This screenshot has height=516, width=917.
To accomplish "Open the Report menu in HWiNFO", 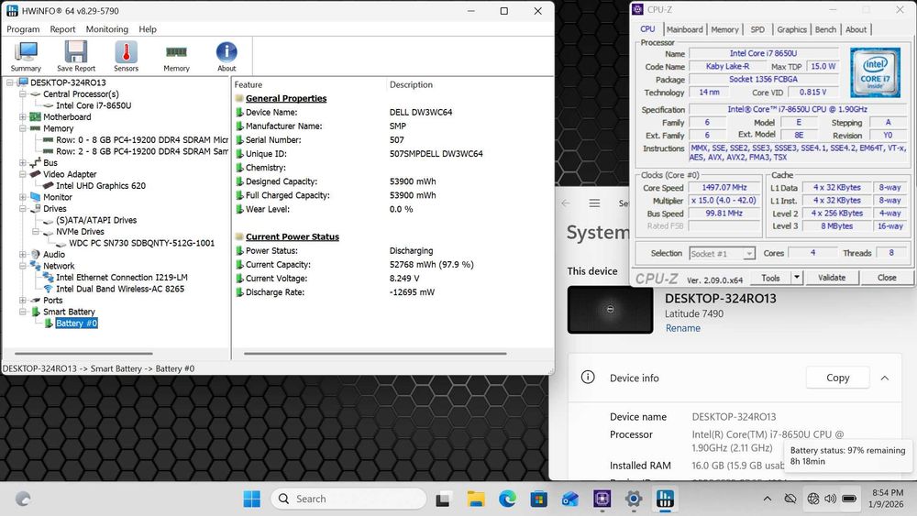I will pos(62,29).
